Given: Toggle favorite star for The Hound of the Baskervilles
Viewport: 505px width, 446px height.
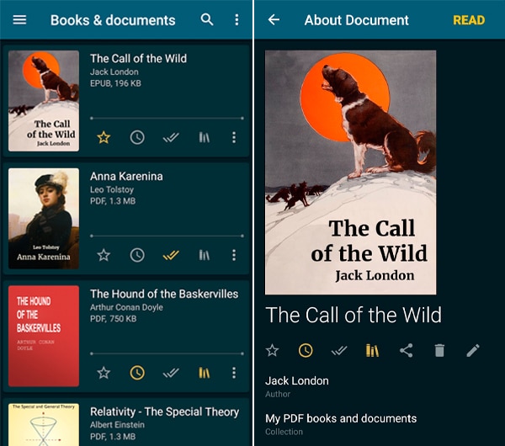Looking at the screenshot, I should coord(104,373).
